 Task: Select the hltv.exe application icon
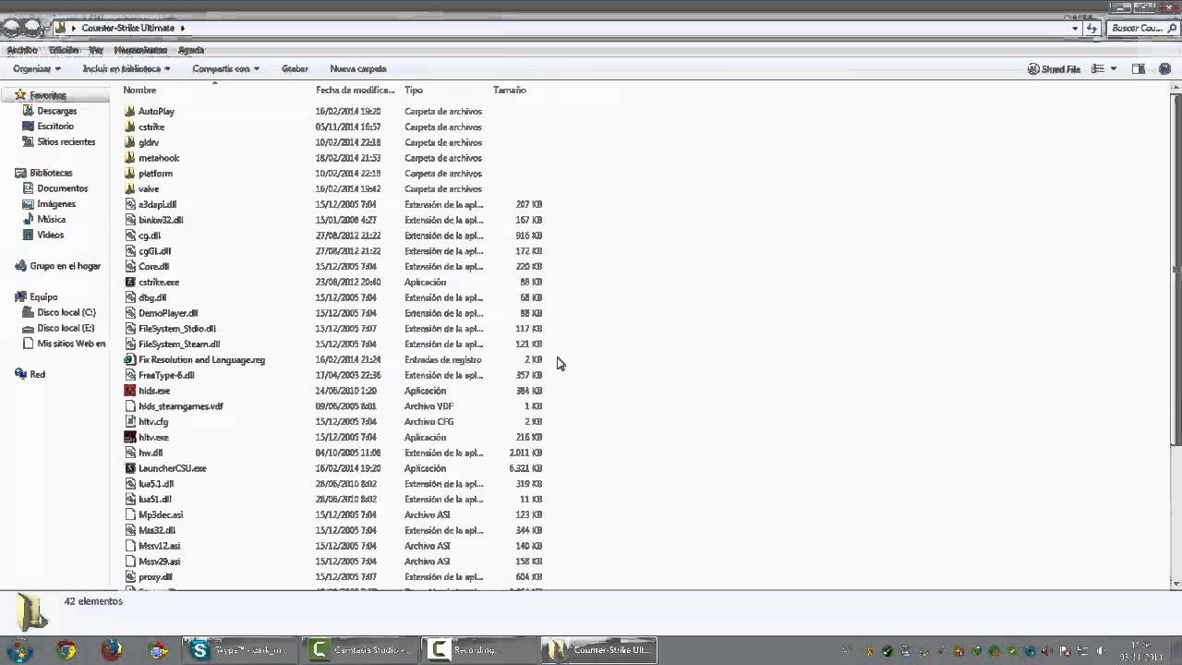click(130, 437)
